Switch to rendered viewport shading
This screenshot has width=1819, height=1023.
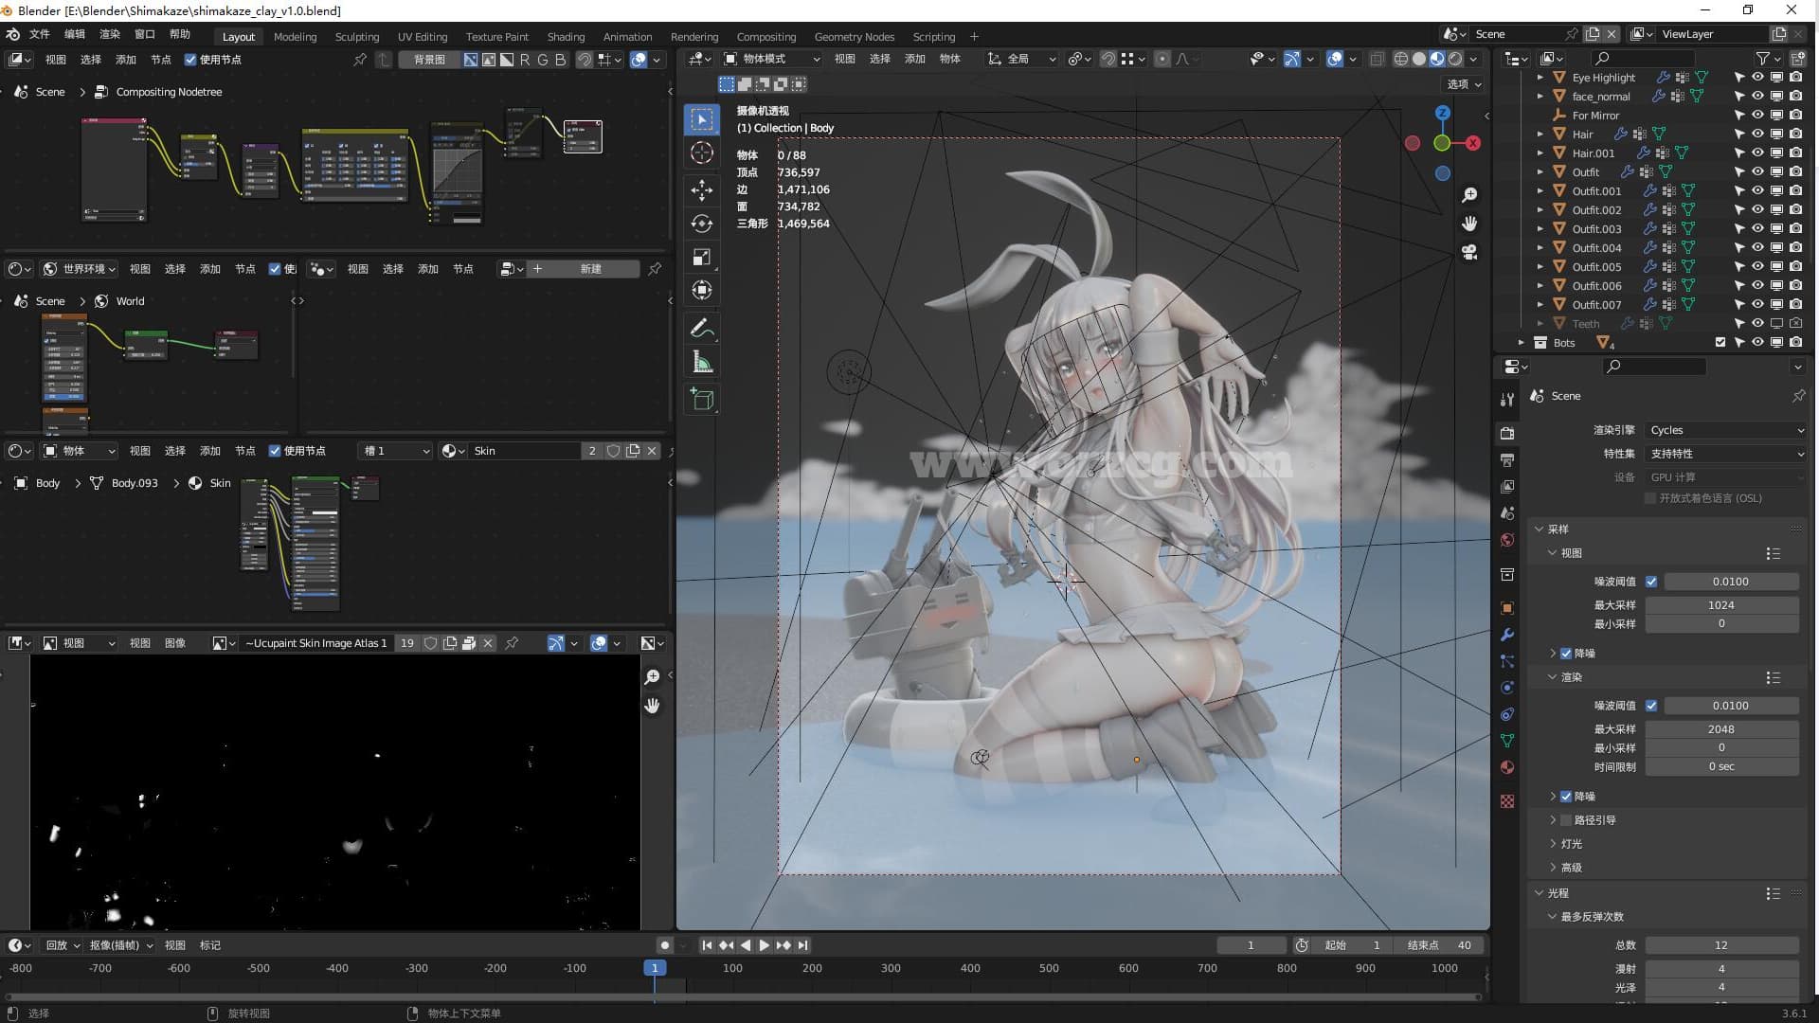click(1455, 59)
